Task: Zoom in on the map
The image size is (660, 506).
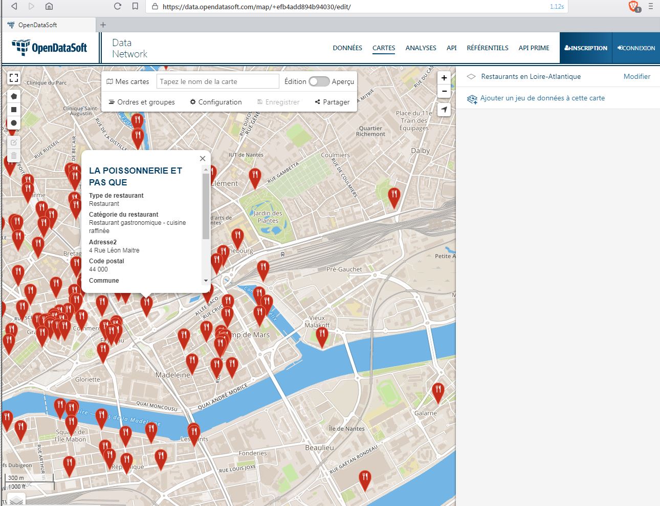Action: (444, 78)
